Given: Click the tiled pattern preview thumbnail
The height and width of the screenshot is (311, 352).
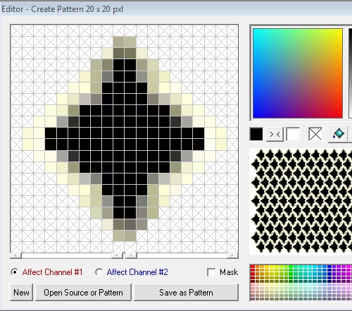Looking at the screenshot, I should 301,202.
